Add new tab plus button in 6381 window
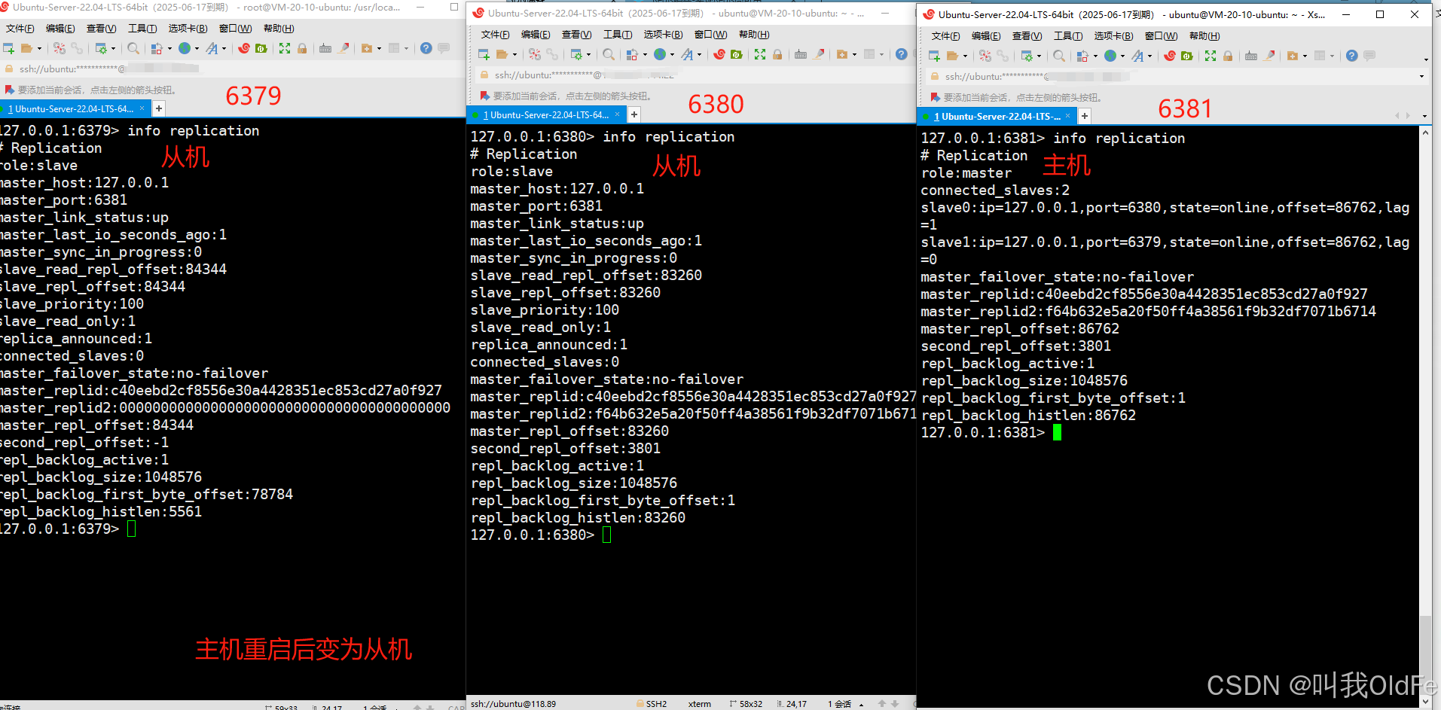The image size is (1441, 710). pyautogui.click(x=1085, y=116)
